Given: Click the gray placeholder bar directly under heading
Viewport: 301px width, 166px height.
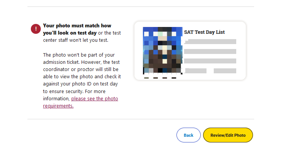Looking at the screenshot, I should tap(210, 41).
